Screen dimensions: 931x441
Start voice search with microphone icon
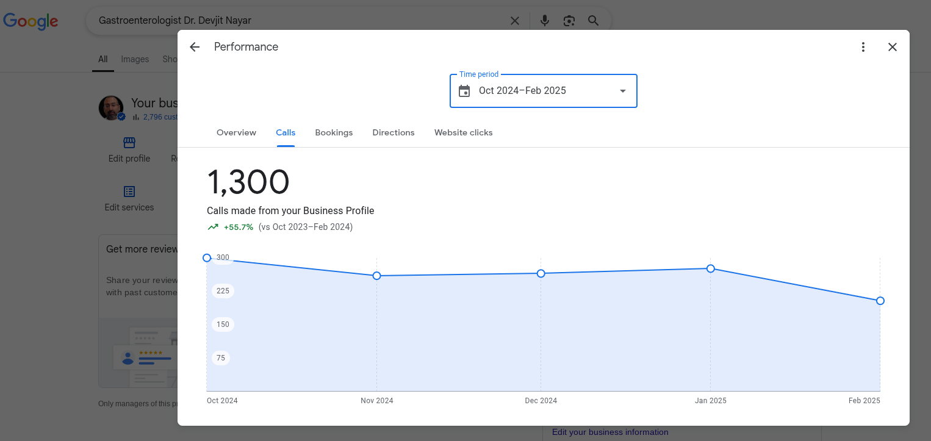click(x=545, y=21)
